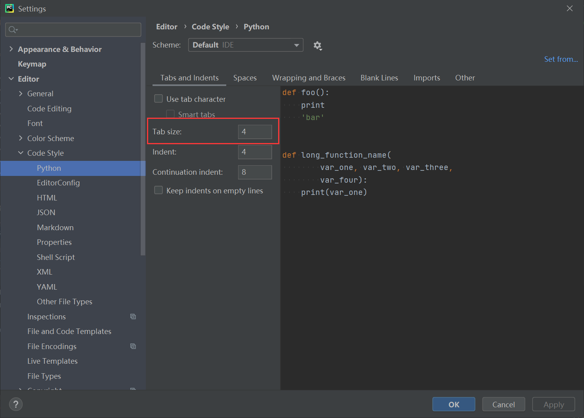Click the Apply button
This screenshot has height=418, width=584.
tap(553, 404)
